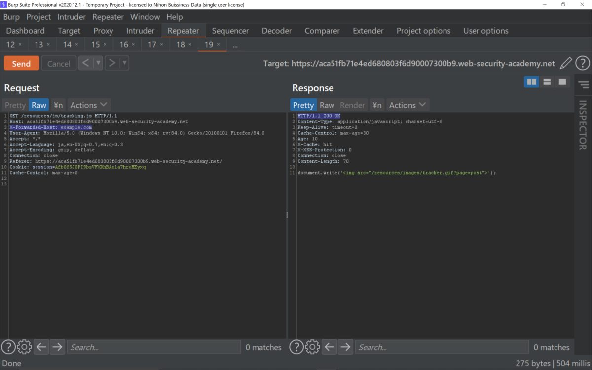The width and height of the screenshot is (592, 370).
Task: Jump to next Response search match
Action: tap(345, 347)
